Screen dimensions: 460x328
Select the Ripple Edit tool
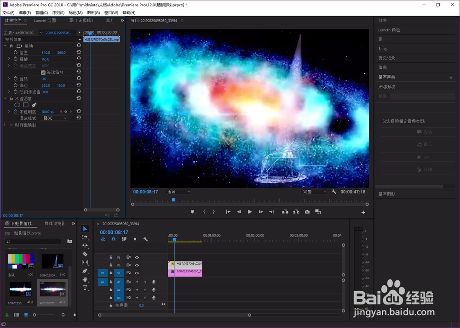coord(85,245)
